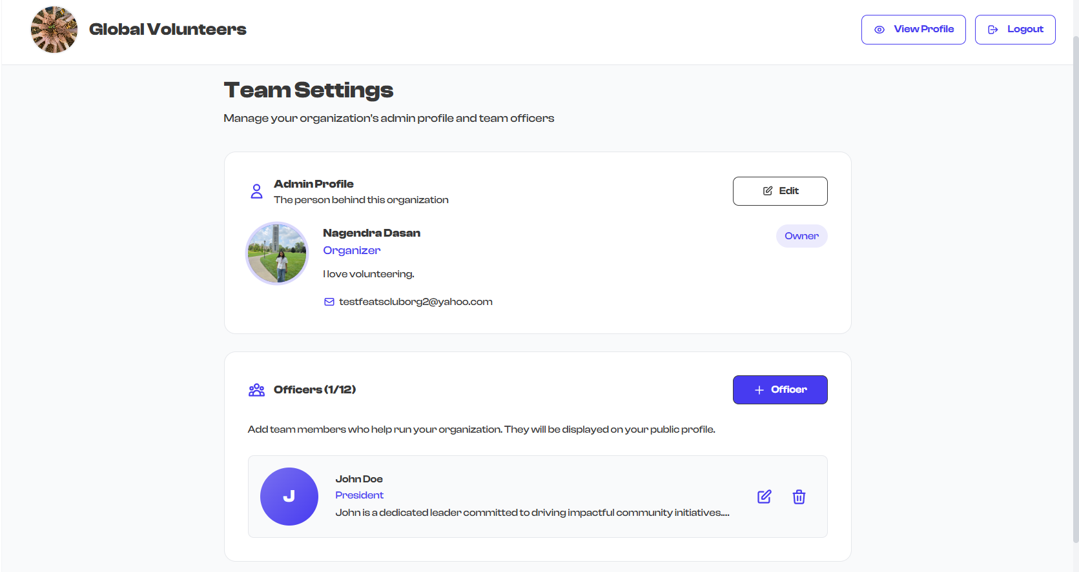
Task: Delete officer John Doe with trash icon
Action: pos(799,497)
